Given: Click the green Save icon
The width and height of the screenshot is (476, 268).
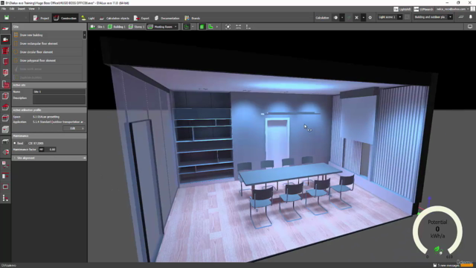Looking at the screenshot, I should 7,18.
